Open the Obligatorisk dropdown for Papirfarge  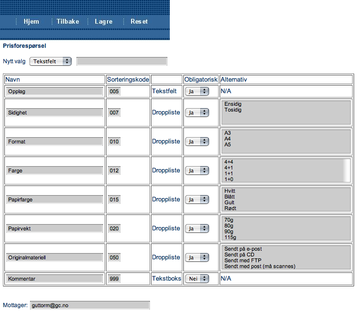click(197, 199)
